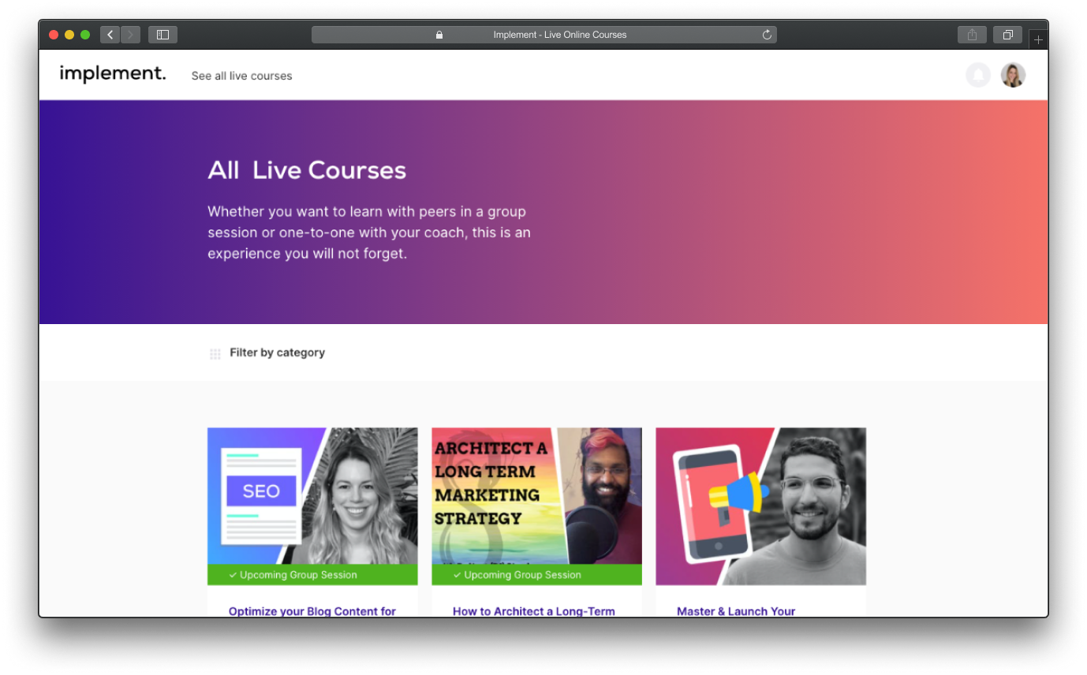This screenshot has height=675, width=1087.
Task: Open a new tab with plus button
Action: click(1038, 39)
